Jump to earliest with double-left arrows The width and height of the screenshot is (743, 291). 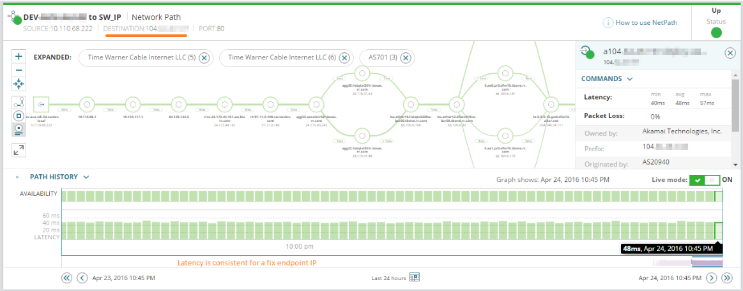pyautogui.click(x=67, y=278)
